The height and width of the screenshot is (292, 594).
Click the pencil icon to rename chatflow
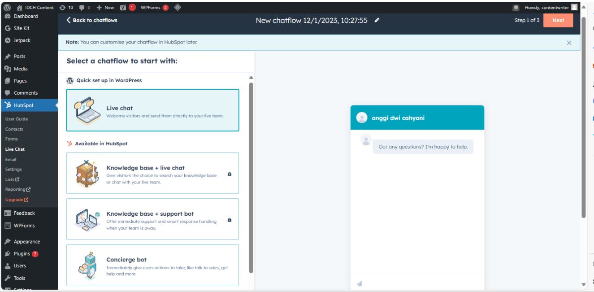pos(377,20)
